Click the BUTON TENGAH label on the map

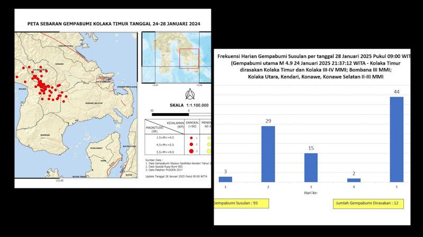click(80, 177)
